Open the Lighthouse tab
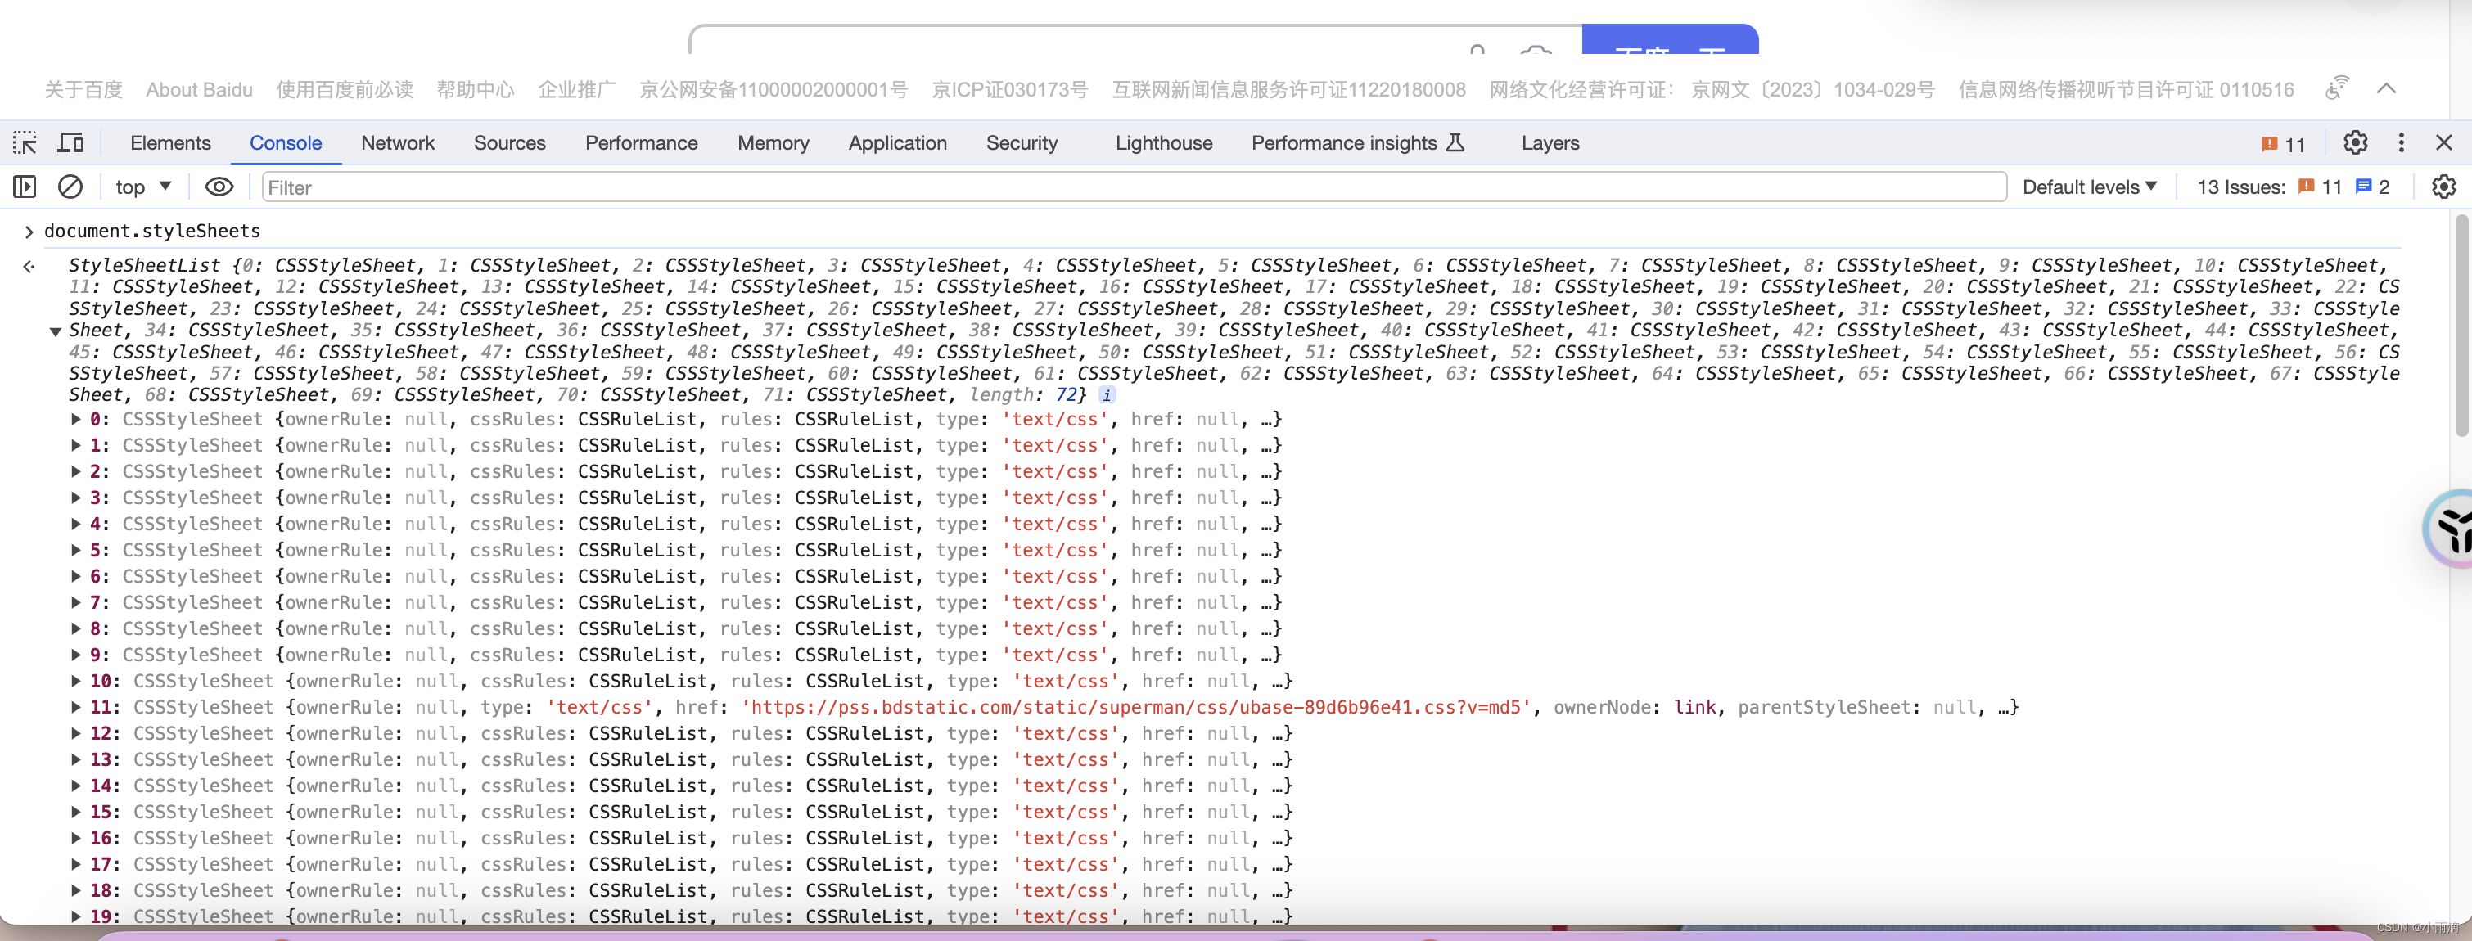The height and width of the screenshot is (941, 2472). (1163, 143)
